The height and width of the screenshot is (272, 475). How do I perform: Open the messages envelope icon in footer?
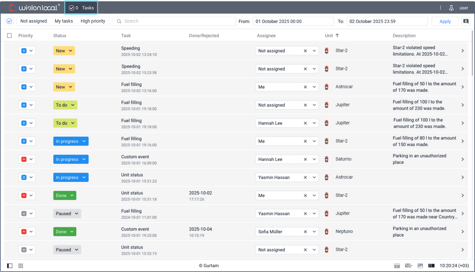click(408, 266)
